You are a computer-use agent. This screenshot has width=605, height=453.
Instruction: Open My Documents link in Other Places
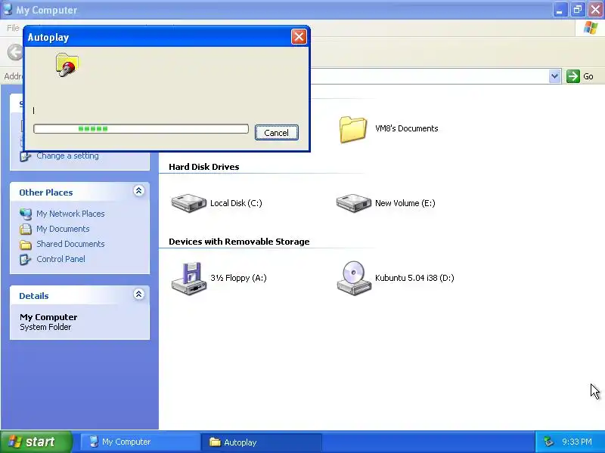pyautogui.click(x=63, y=229)
